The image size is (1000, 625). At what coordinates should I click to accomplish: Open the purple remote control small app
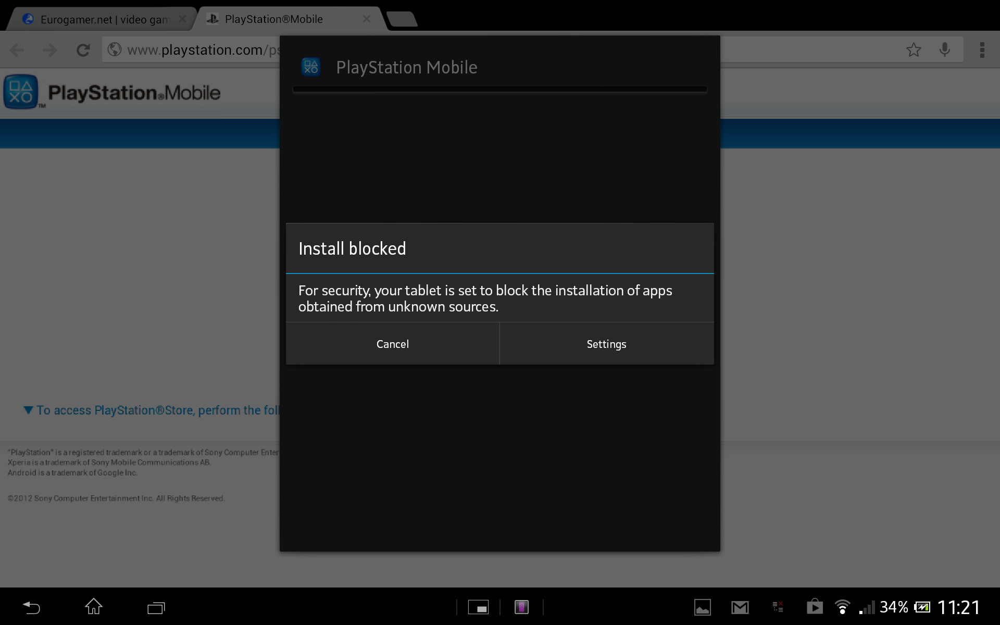click(x=521, y=607)
